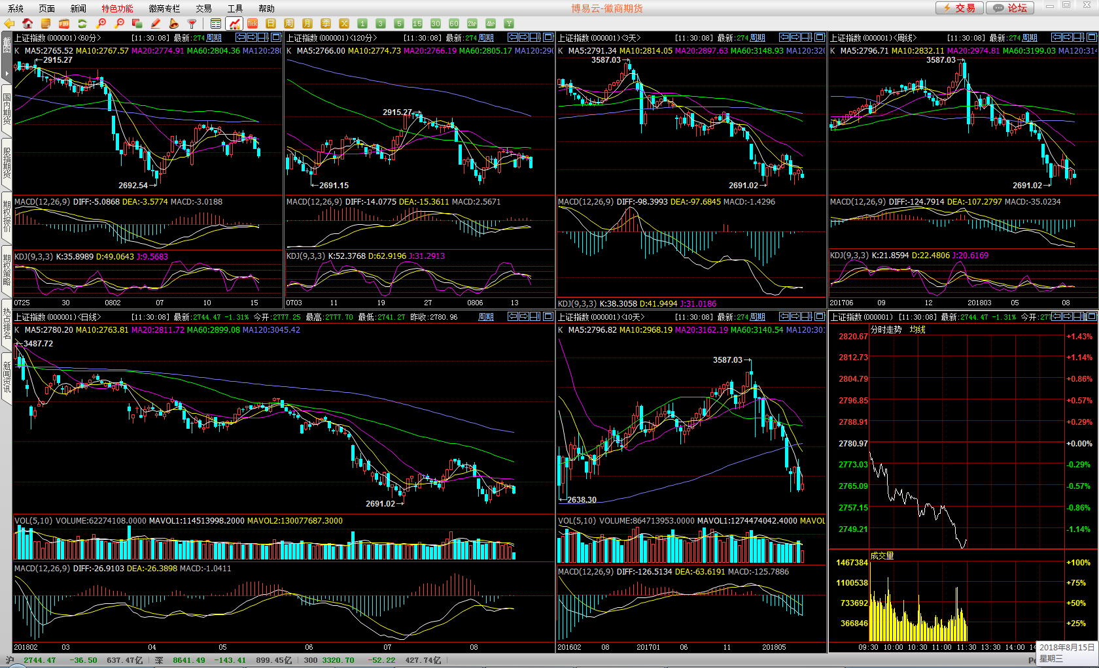Open 周期 dropdown in 3天 panel
Image resolution: width=1099 pixels, height=668 pixels.
coord(758,38)
